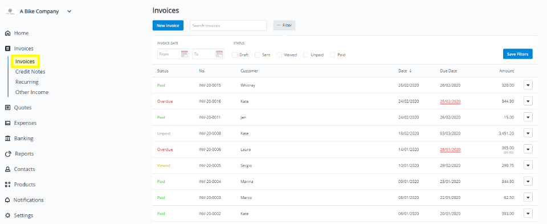The width and height of the screenshot is (547, 224).
Task: Open actions dropdown for INV-20-0005
Action: tap(528, 165)
